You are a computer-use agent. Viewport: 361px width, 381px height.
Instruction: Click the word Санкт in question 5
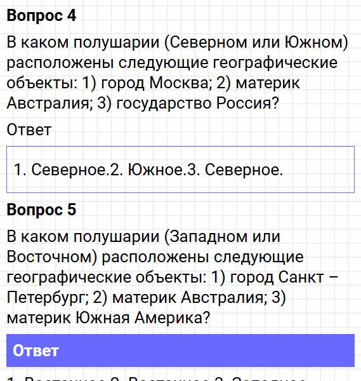click(x=301, y=277)
